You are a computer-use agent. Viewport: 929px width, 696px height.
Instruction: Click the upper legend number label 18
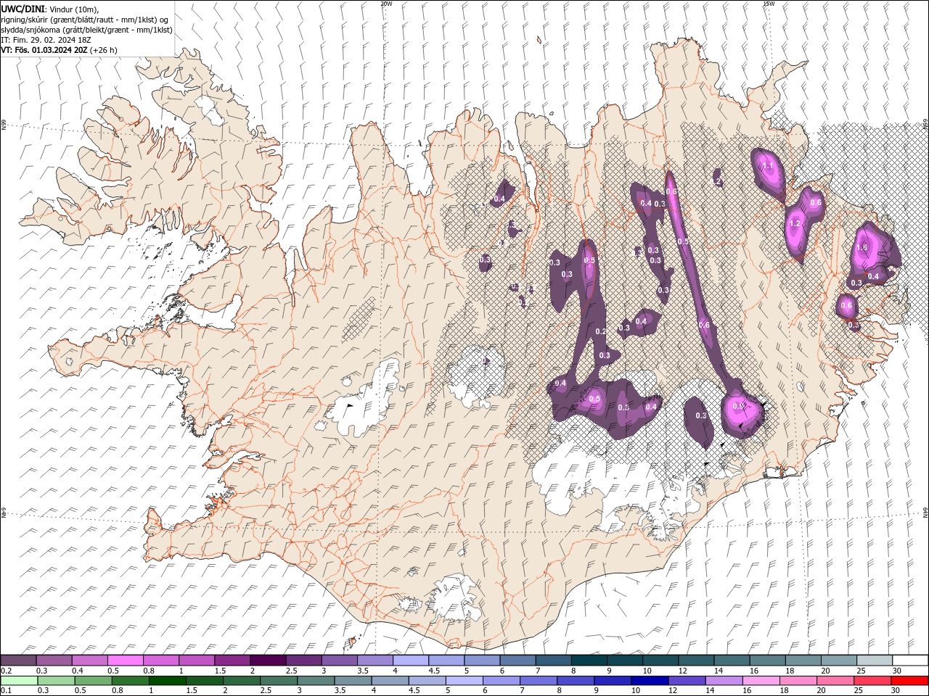[x=790, y=671]
